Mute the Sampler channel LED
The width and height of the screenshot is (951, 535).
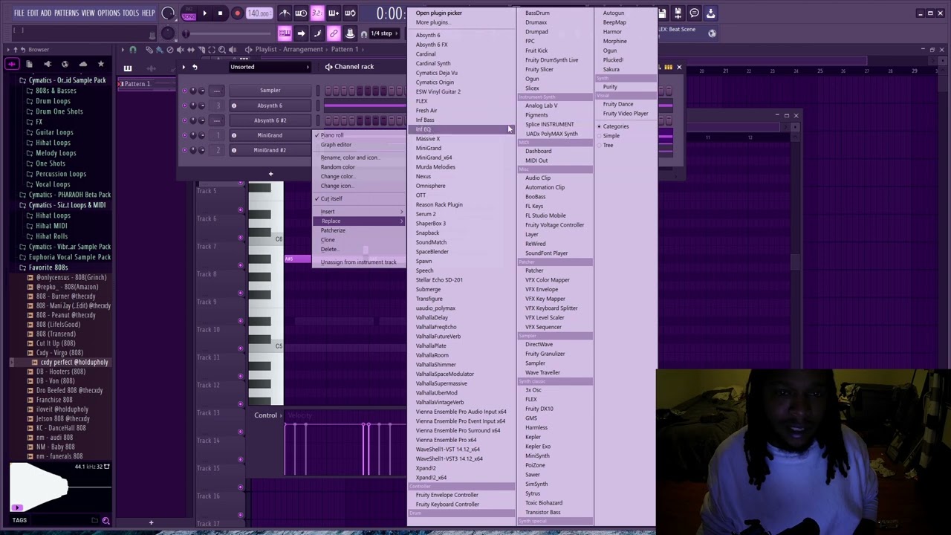185,91
